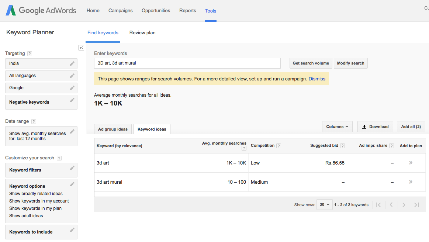Switch to the Ad group ideas tab
429x242 pixels.
click(113, 129)
